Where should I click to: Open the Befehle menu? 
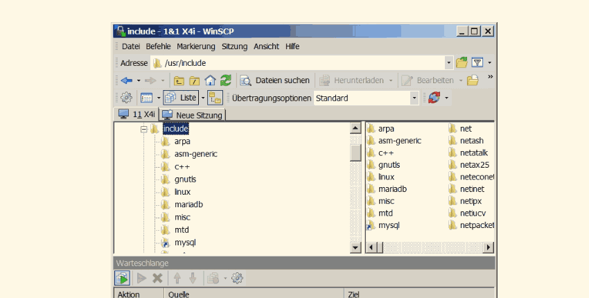(158, 46)
